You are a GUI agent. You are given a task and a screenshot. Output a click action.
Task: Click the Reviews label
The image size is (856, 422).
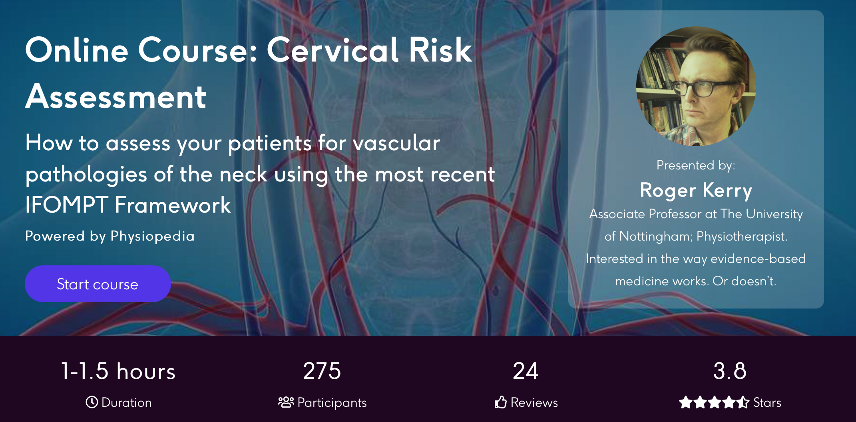pyautogui.click(x=534, y=402)
